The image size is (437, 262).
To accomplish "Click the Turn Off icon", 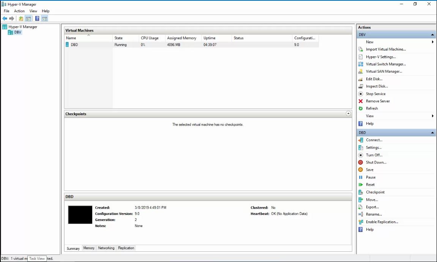I will [361, 155].
